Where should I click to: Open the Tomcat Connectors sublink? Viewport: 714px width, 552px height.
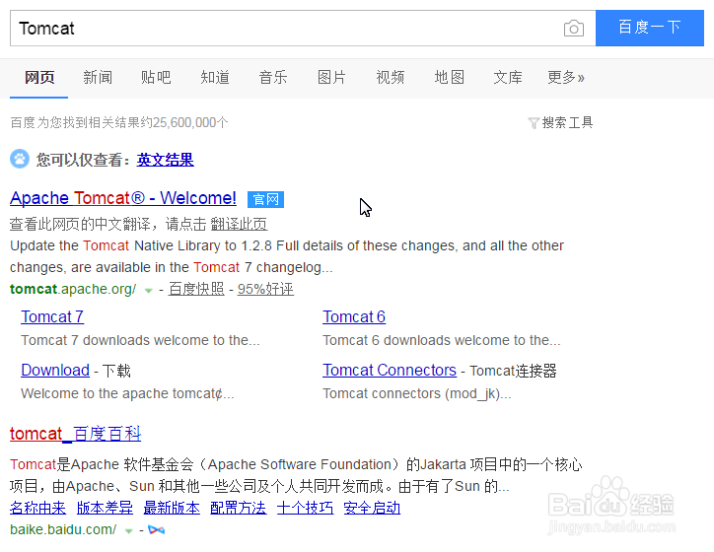pos(390,371)
